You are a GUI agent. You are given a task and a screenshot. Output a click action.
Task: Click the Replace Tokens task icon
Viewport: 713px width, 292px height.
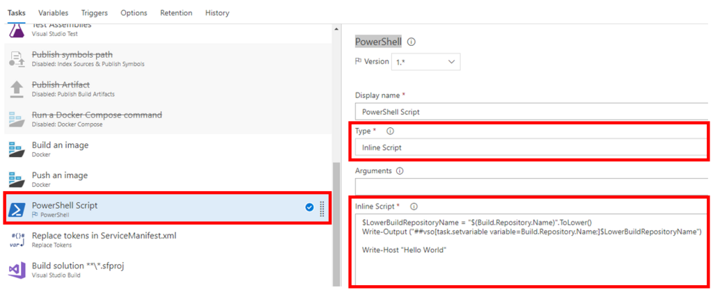[x=17, y=240]
